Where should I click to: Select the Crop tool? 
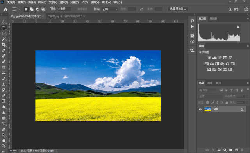click(4, 45)
